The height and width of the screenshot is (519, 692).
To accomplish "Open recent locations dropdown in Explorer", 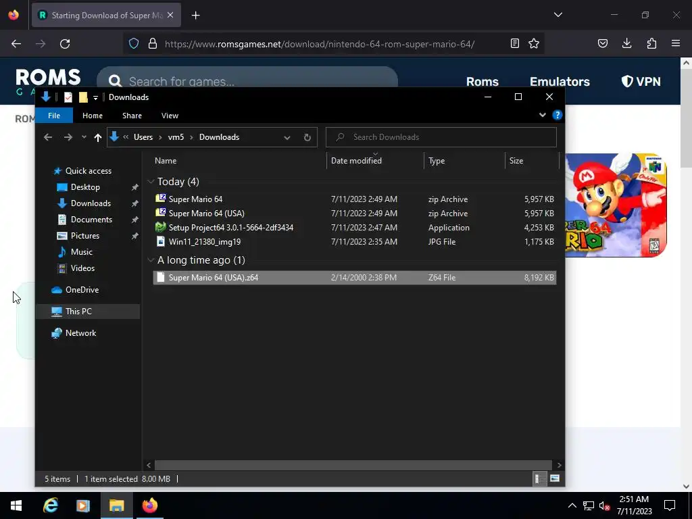I will click(x=84, y=137).
